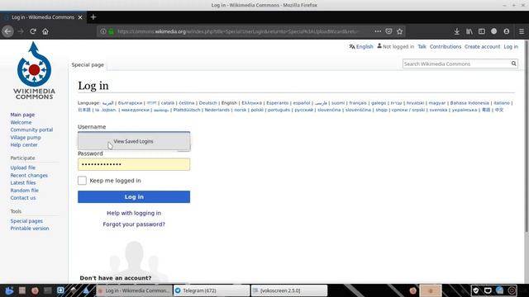Open the Create account link
The height and width of the screenshot is (297, 529).
tap(482, 46)
